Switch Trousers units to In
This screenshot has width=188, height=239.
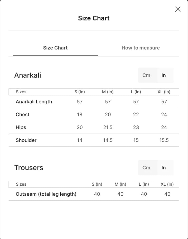pyautogui.click(x=164, y=168)
